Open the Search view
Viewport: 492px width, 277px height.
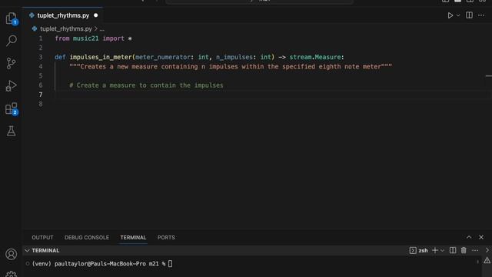coord(12,41)
